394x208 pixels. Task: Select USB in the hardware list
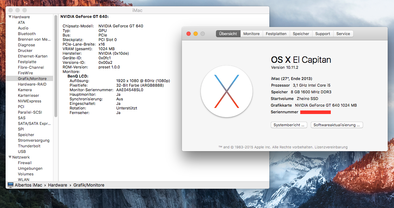(x=22, y=152)
